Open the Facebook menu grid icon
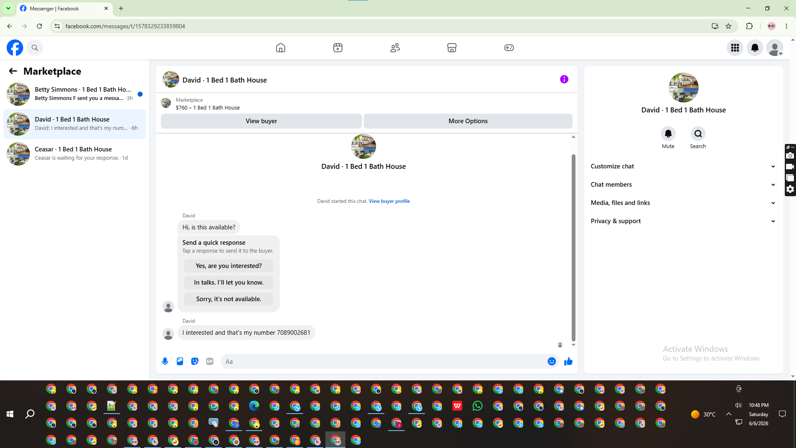Screen dimensions: 796x448 click(735, 48)
